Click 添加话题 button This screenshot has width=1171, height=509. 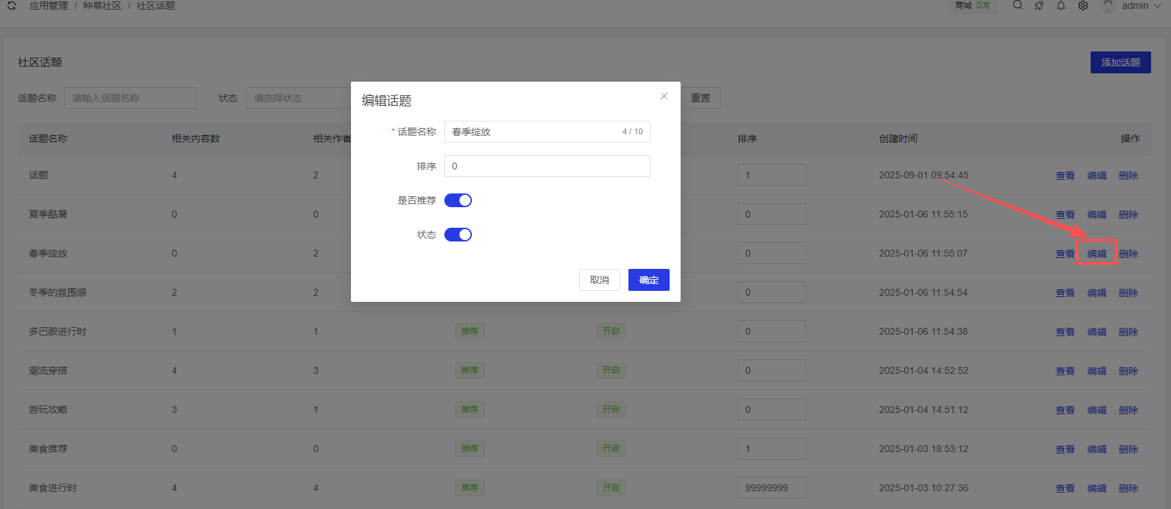[x=1120, y=62]
